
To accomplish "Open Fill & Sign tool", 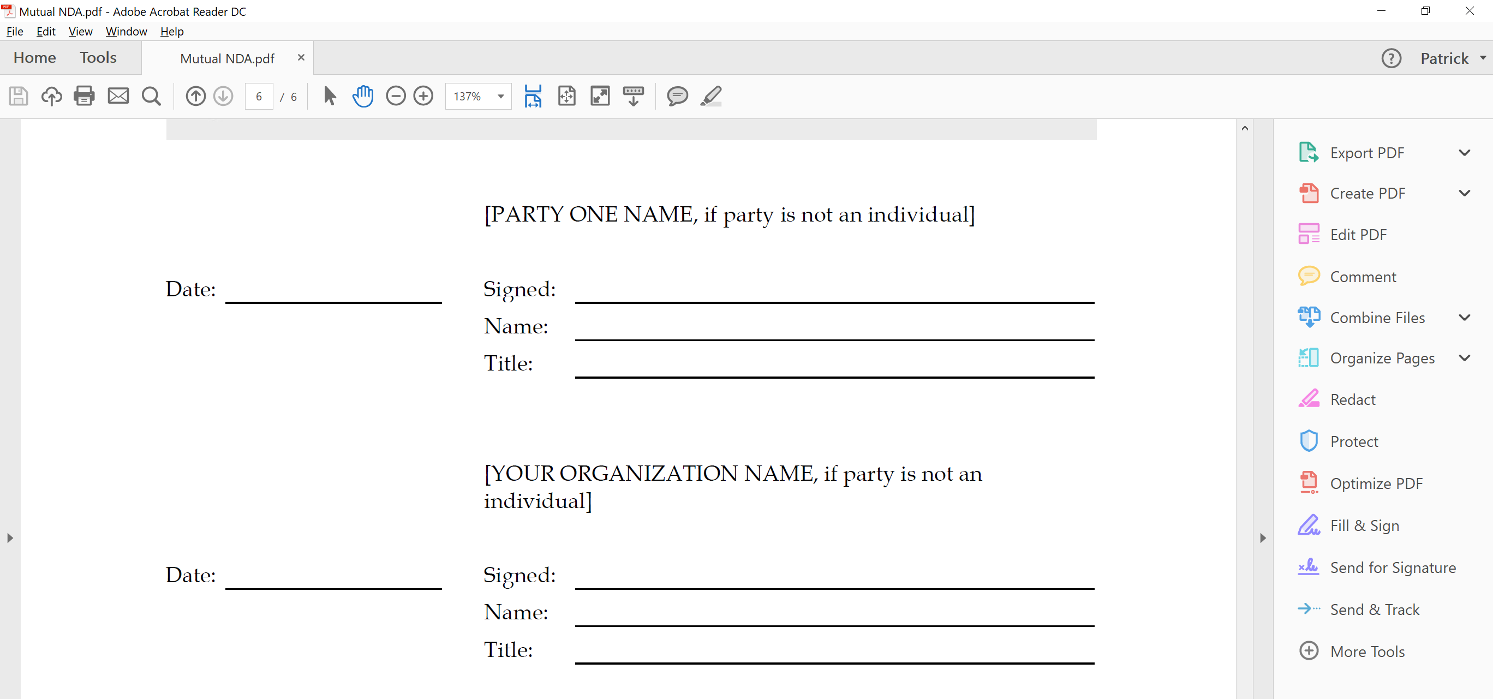I will (x=1364, y=525).
